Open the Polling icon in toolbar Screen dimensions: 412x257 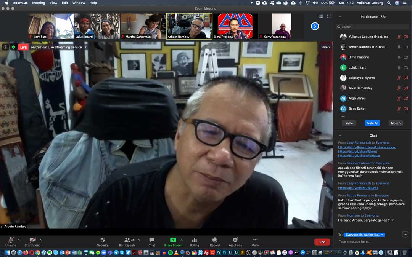[x=195, y=240]
